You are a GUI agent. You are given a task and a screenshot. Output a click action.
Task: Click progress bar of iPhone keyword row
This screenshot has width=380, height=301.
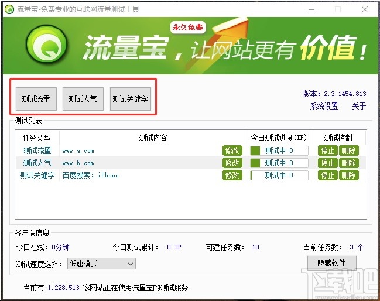tap(279, 175)
